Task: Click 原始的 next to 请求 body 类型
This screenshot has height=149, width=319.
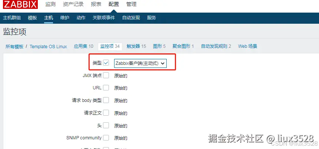Action: pos(121,101)
